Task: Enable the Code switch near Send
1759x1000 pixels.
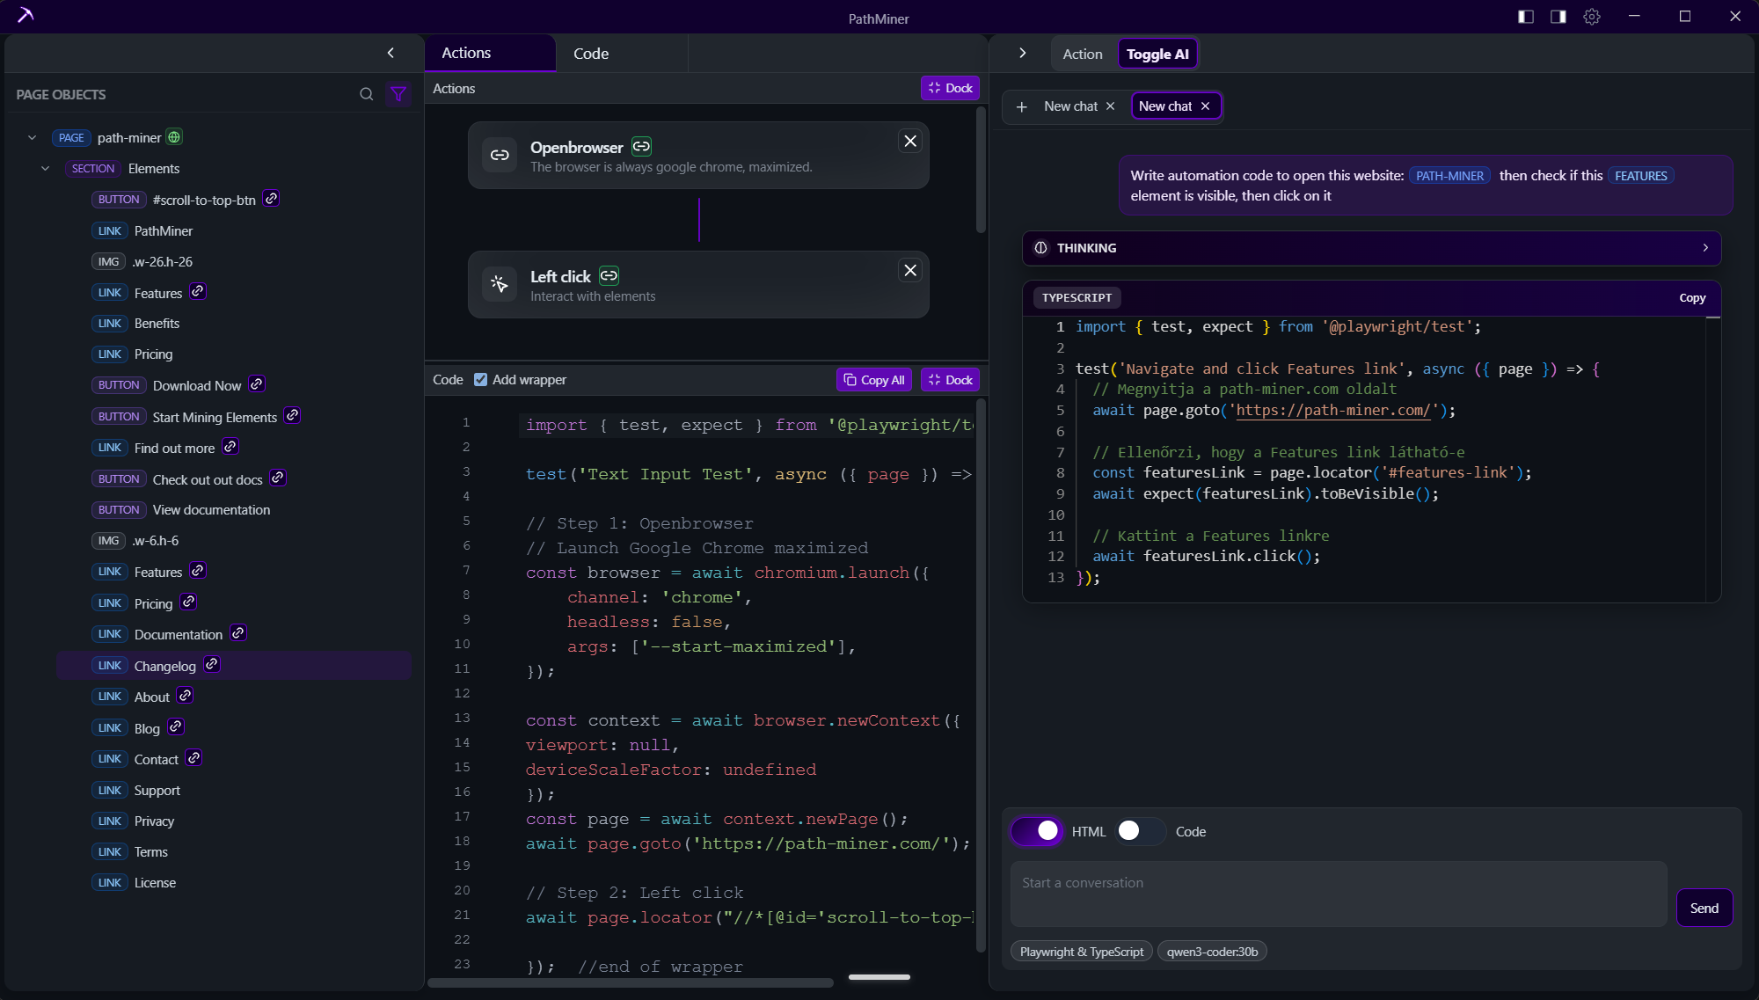Action: (x=1139, y=831)
